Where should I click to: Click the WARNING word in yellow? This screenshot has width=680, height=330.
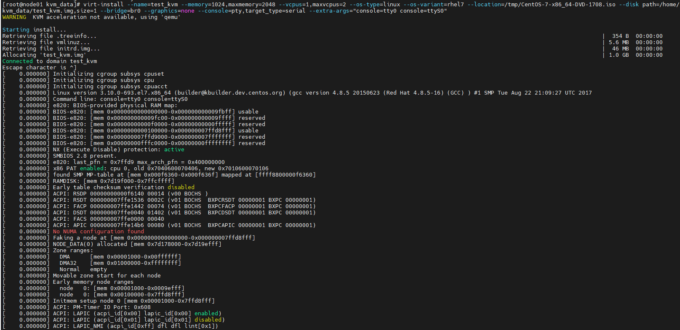click(x=14, y=17)
